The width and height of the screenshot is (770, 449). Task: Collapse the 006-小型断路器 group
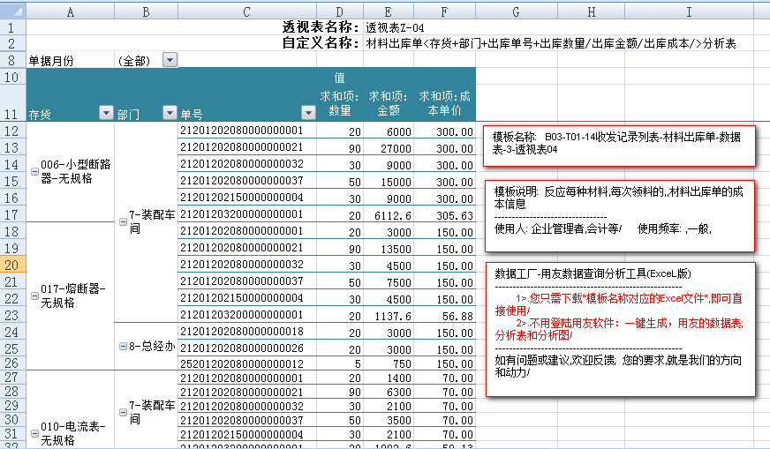[34, 171]
